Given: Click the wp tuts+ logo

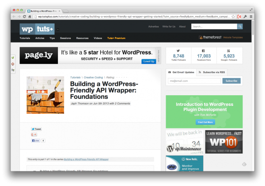Looking at the screenshot, I should click(37, 29).
